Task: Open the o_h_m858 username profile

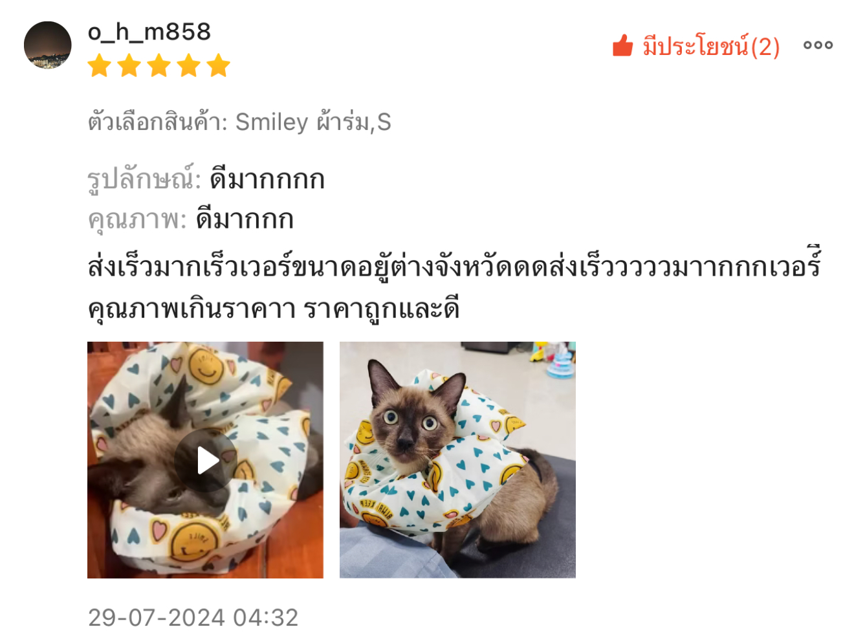Action: click(x=149, y=32)
